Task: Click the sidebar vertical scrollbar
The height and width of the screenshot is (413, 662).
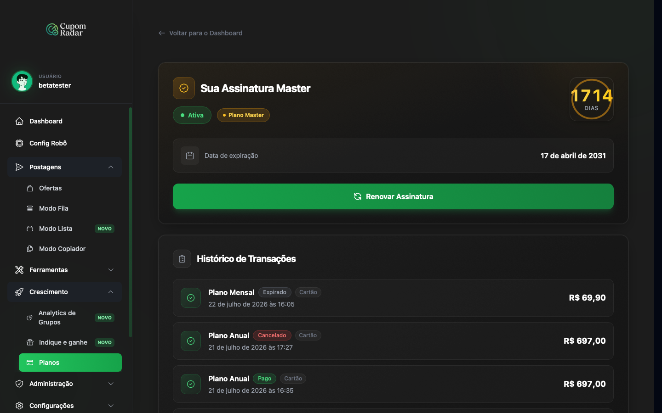Action: coord(131,223)
